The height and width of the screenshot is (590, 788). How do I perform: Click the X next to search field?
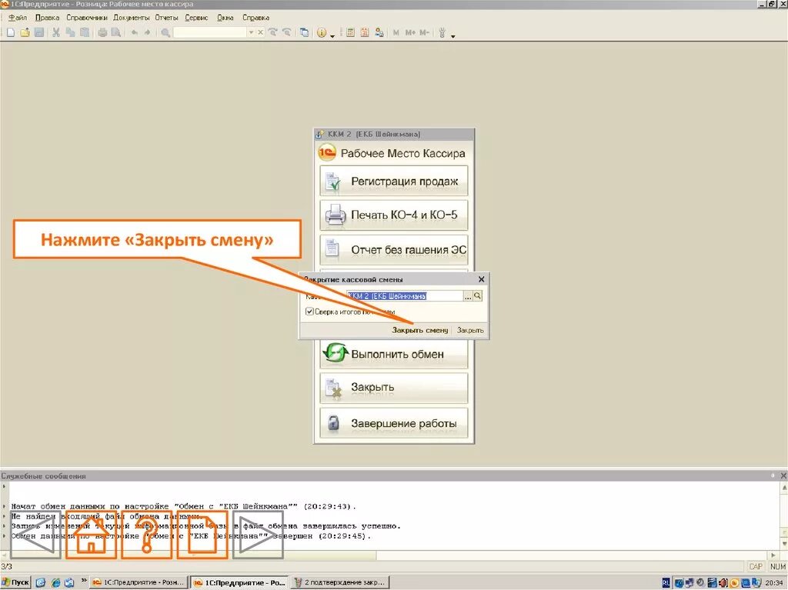260,32
